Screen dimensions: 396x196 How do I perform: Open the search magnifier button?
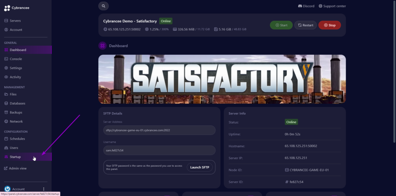[104, 6]
